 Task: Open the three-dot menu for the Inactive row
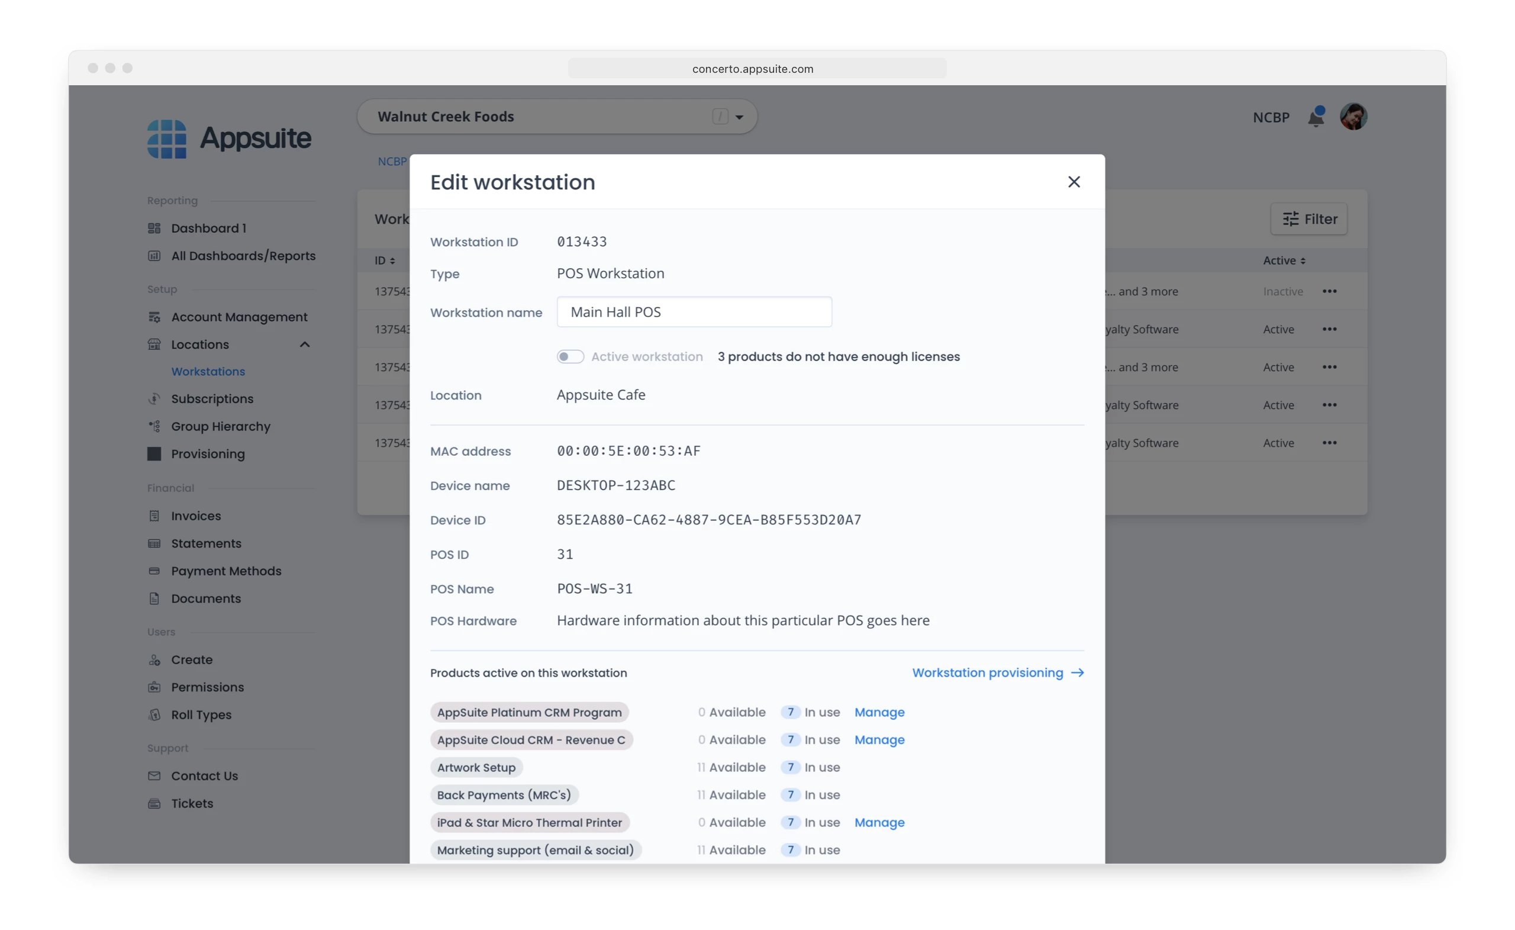coord(1329,291)
